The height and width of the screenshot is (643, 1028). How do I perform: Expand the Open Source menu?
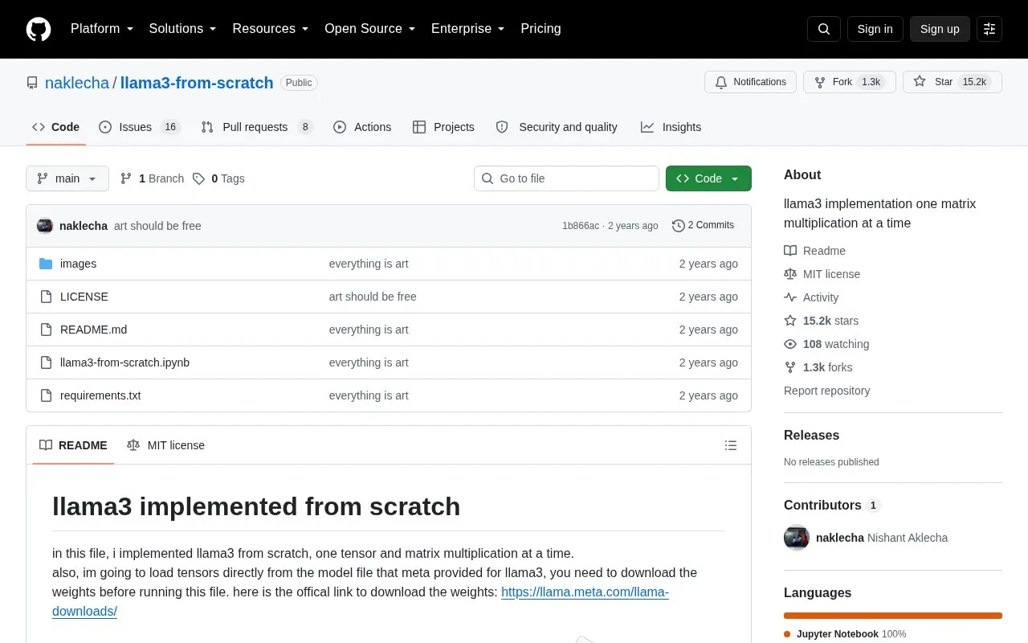[x=370, y=29]
